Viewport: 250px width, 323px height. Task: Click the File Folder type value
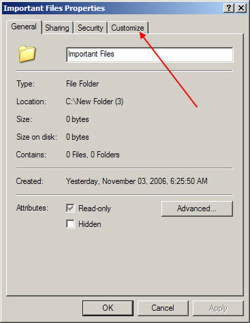tap(82, 84)
